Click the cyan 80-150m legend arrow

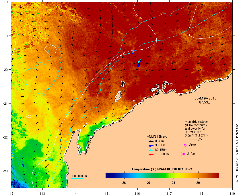tap(151, 150)
